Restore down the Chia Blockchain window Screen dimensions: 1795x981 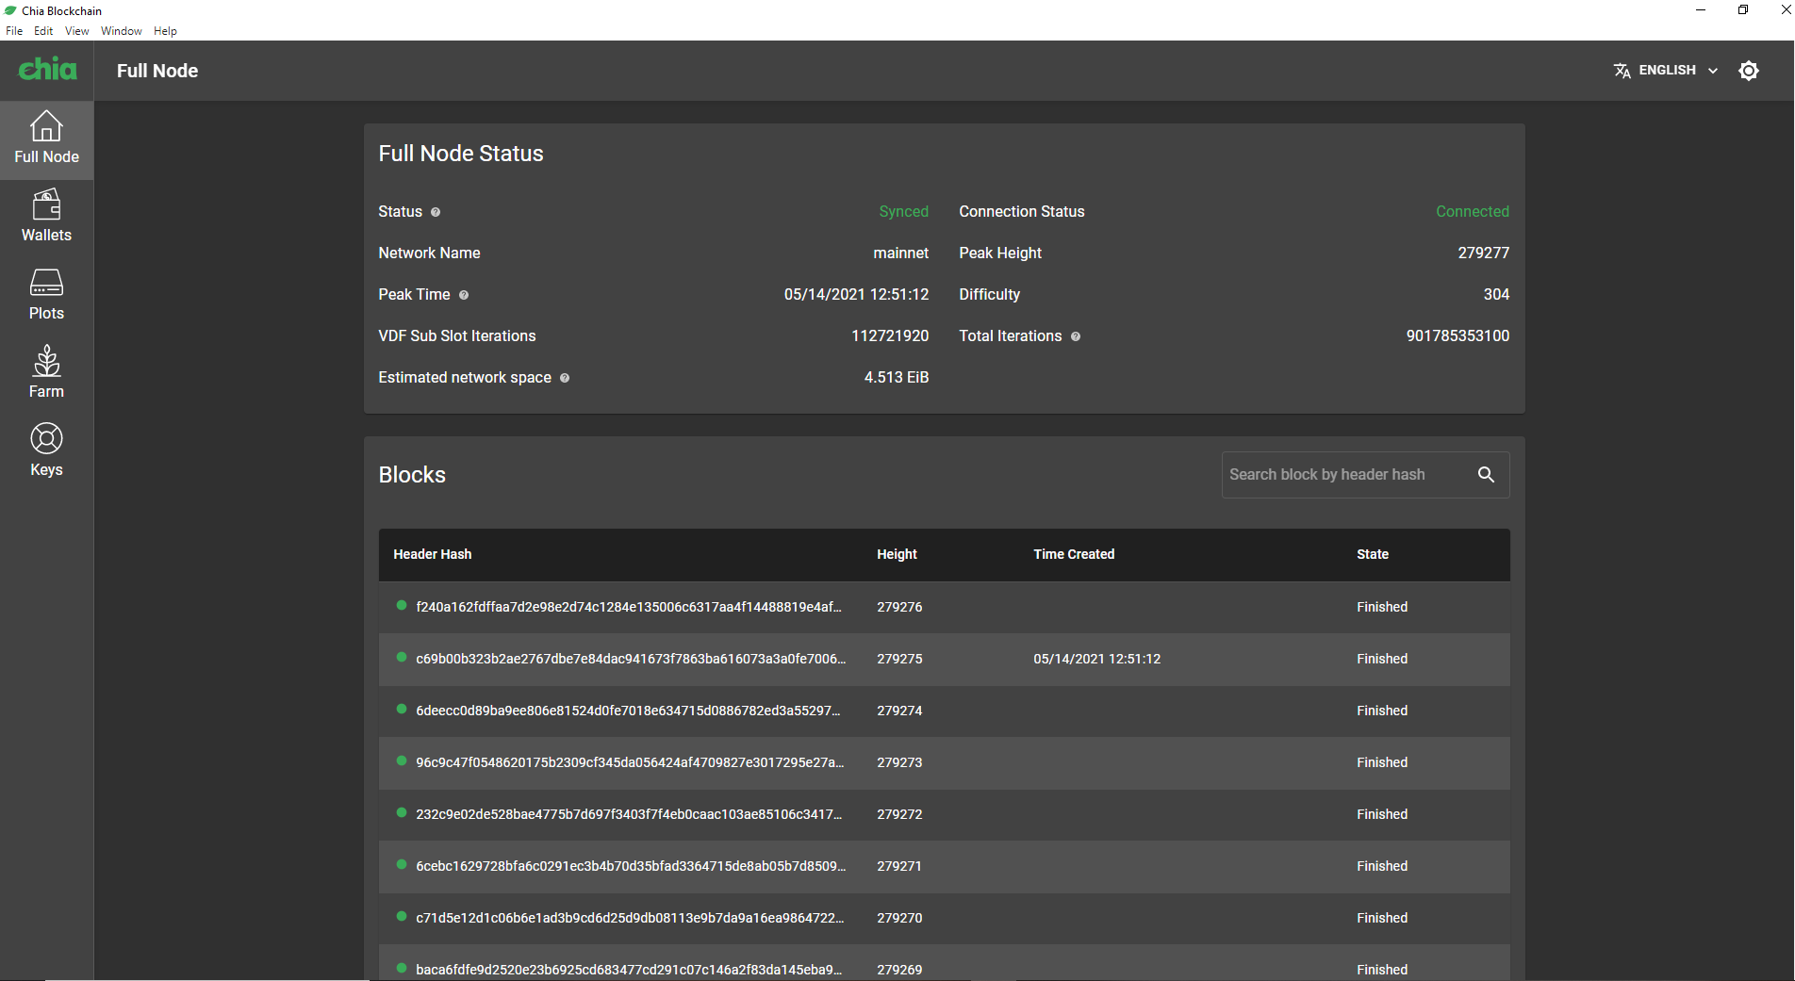click(1743, 10)
